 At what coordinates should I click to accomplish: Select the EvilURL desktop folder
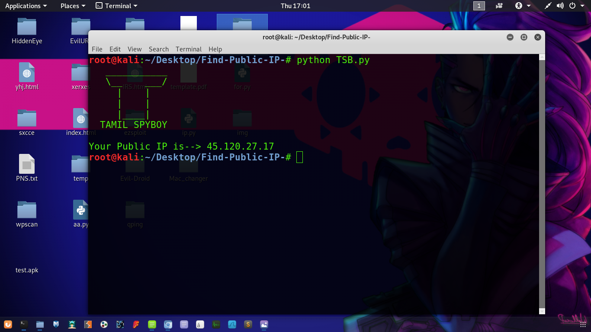coord(80,31)
